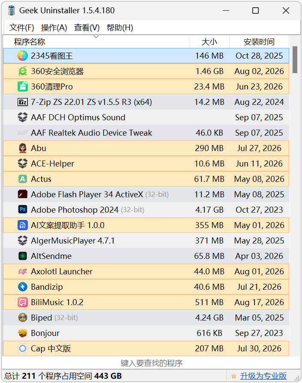302x383 pixels.
Task: Sort by 大小 column header
Action: coord(209,42)
